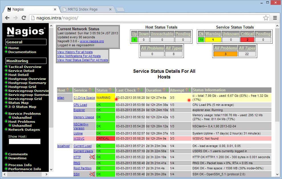This screenshot has width=282, height=179.
Task: Click orange All Problems count 3
Action: (x=225, y=54)
